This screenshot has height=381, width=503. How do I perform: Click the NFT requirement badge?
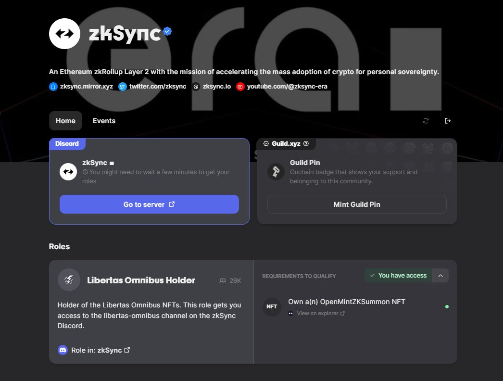point(272,306)
